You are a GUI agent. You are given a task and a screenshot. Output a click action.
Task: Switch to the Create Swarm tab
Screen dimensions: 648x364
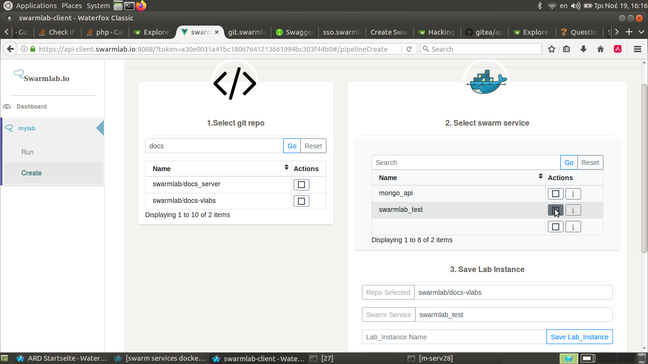point(389,32)
